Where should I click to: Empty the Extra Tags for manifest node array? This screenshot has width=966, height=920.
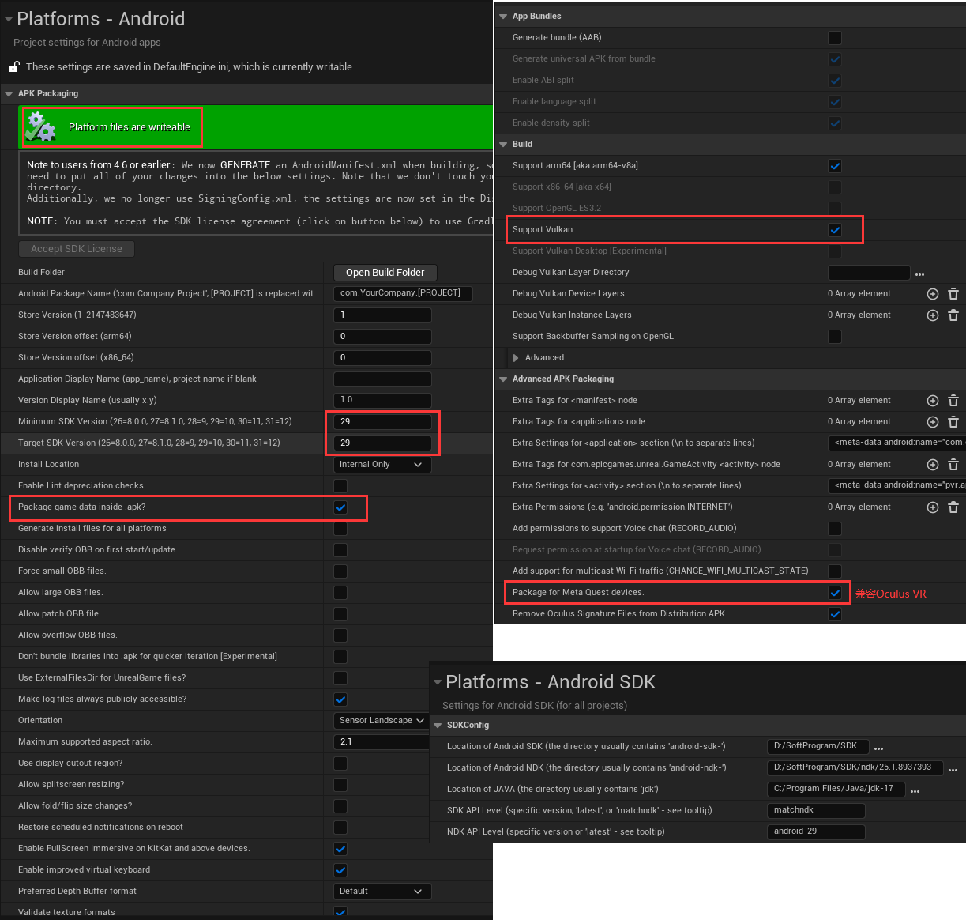953,401
